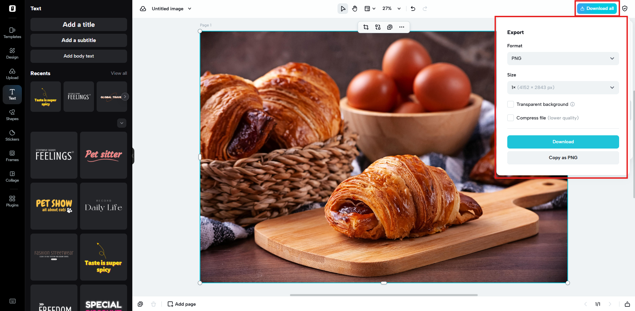This screenshot has width=635, height=311.
Task: Open the 27% zoom level dropdown
Action: (x=391, y=9)
